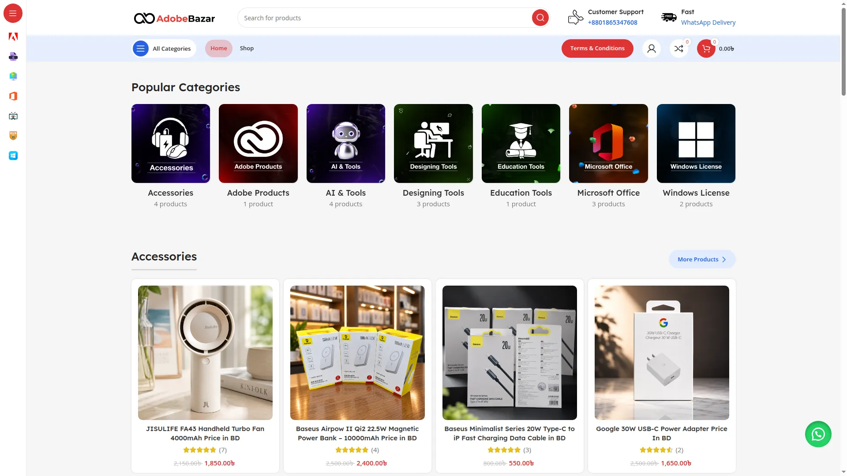This screenshot has width=847, height=476.
Task: Click the Windows License category tile
Action: tap(696, 143)
